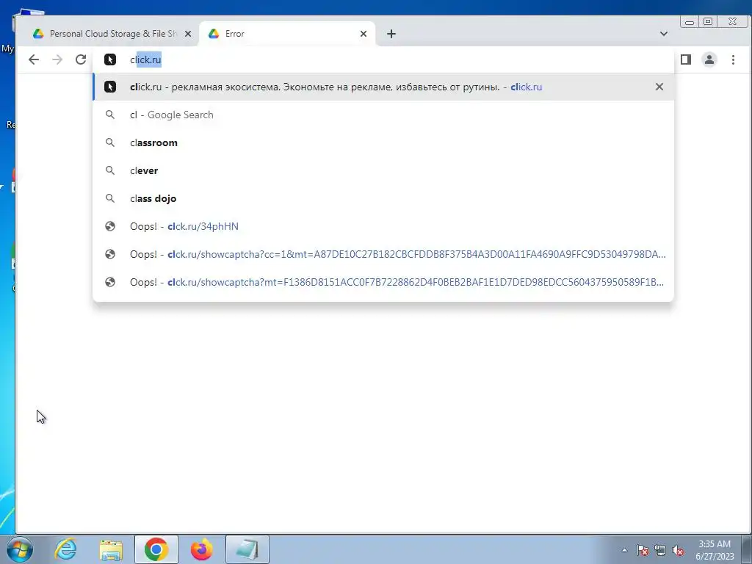752x564 pixels.
Task: Open the side panel icon
Action: coord(686,59)
